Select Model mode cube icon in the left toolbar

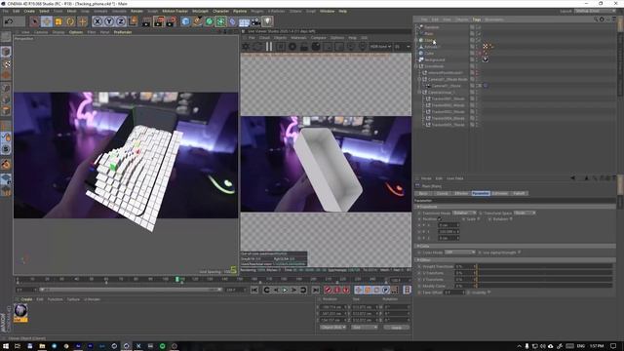6,52
